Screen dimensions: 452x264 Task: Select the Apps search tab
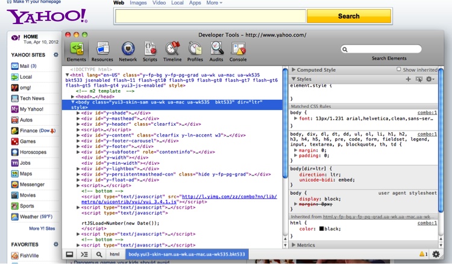click(x=195, y=3)
